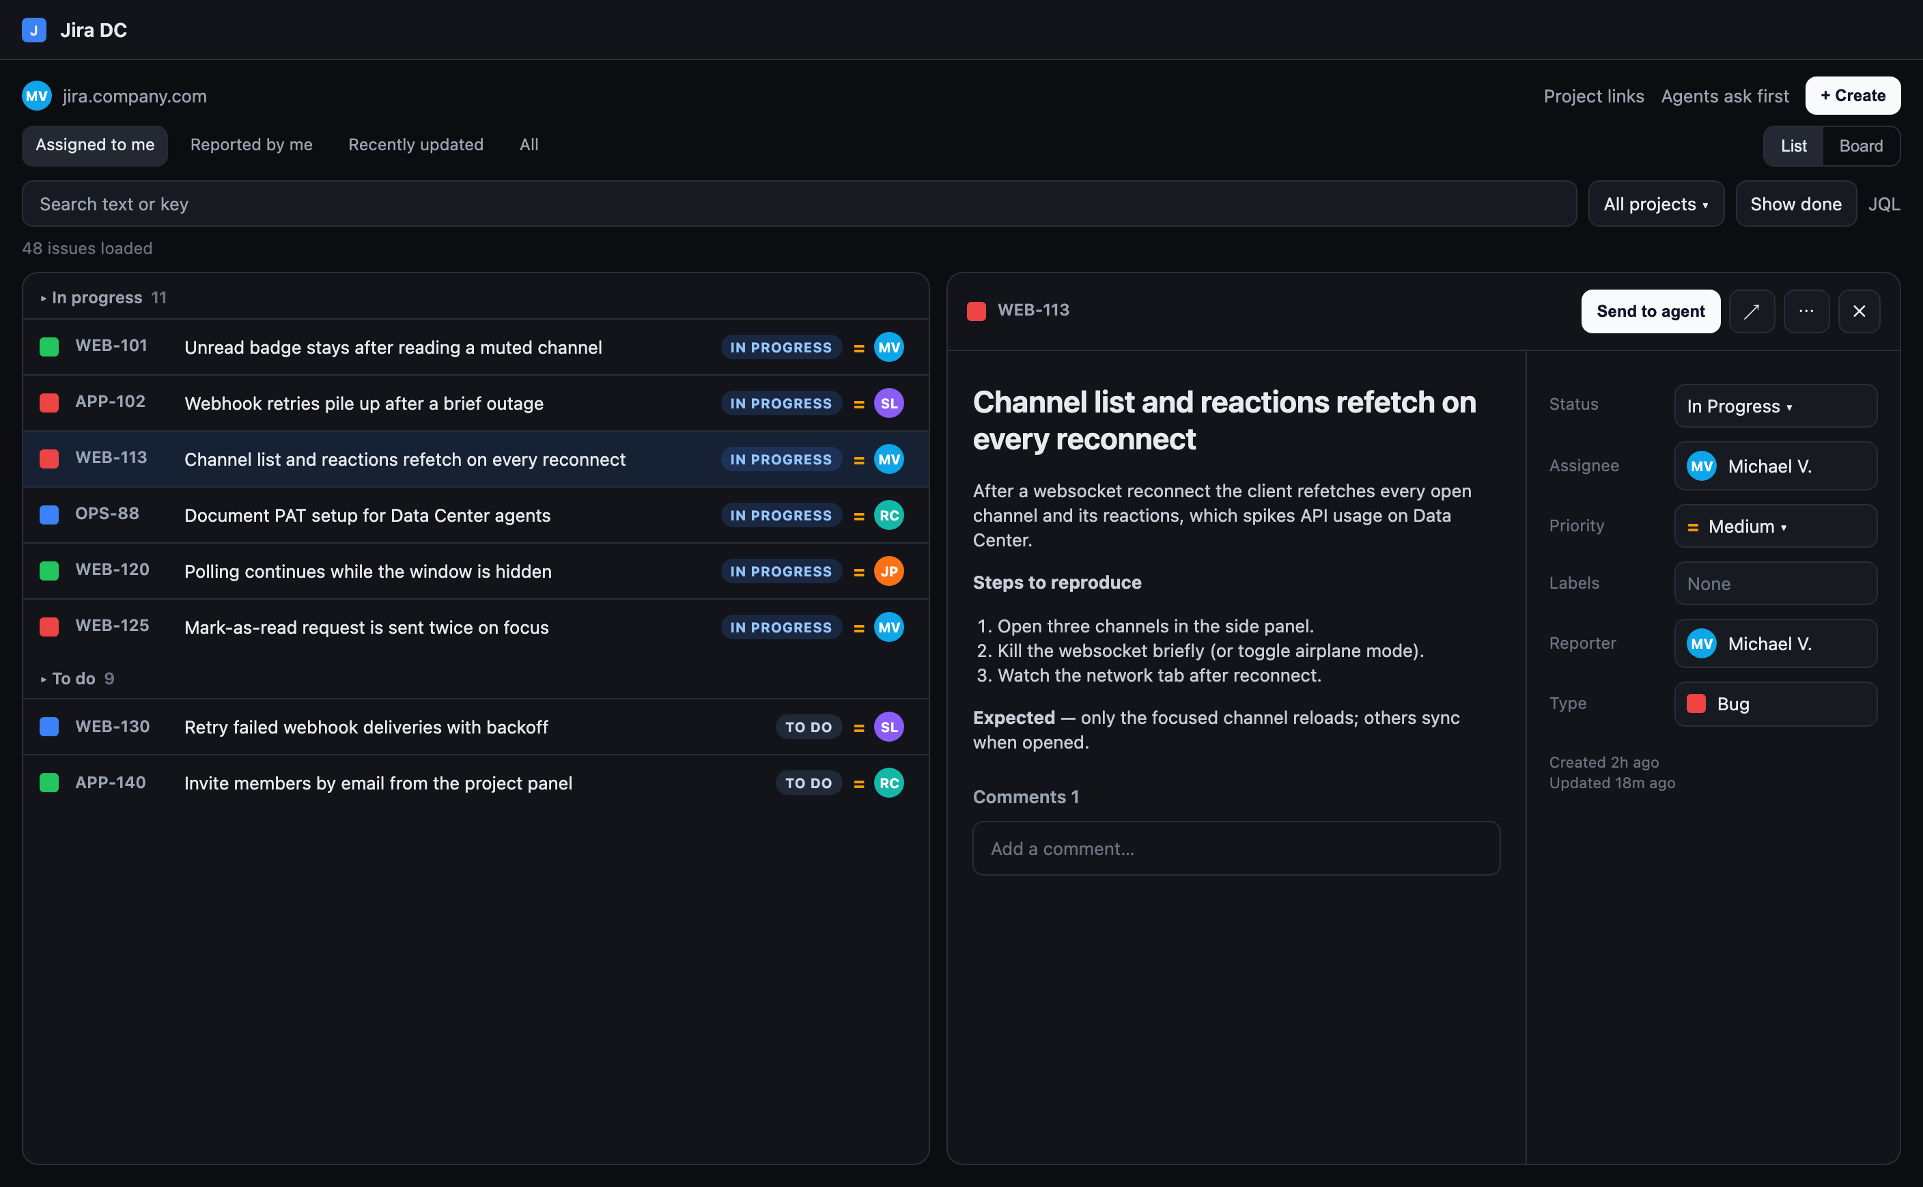Click the RC avatar on the OPS-88 row
Image resolution: width=1923 pixels, height=1187 pixels.
coord(888,515)
